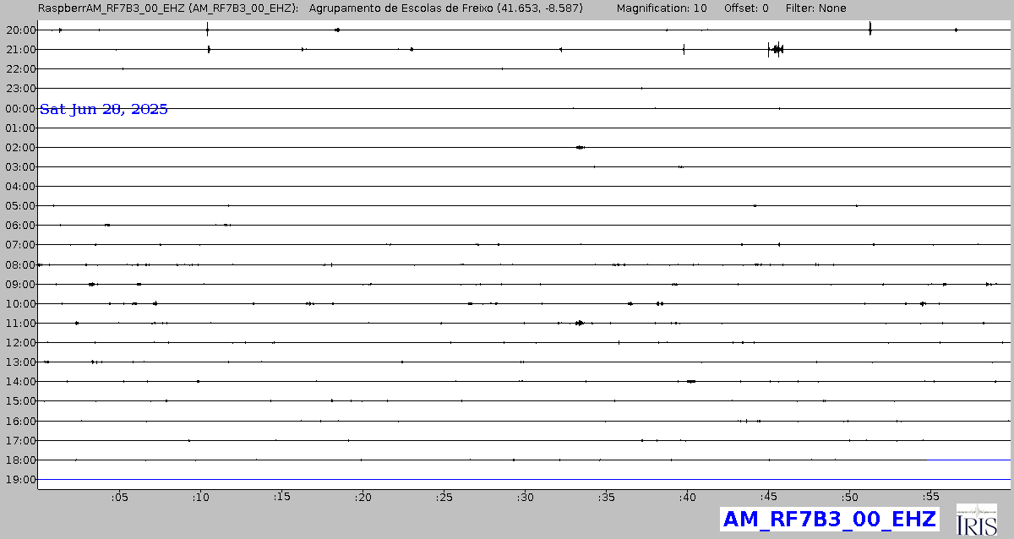
Task: Click the 21:00 hour label
Action: pyautogui.click(x=20, y=50)
